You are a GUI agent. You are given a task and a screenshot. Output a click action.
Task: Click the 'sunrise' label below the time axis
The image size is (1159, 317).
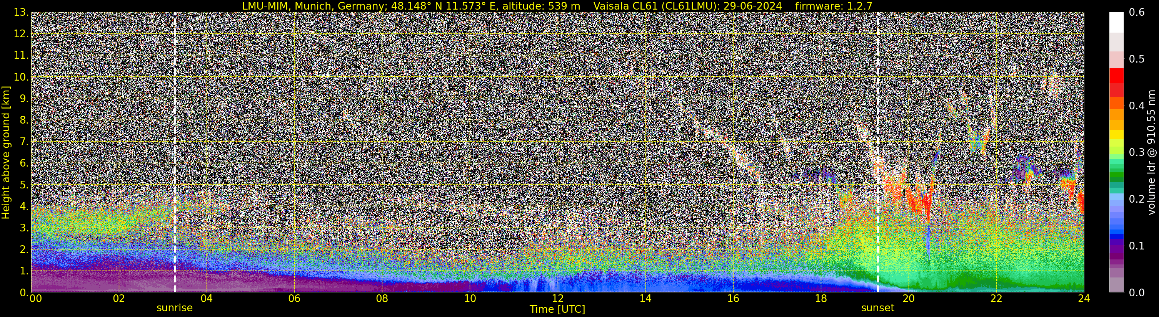pos(175,308)
